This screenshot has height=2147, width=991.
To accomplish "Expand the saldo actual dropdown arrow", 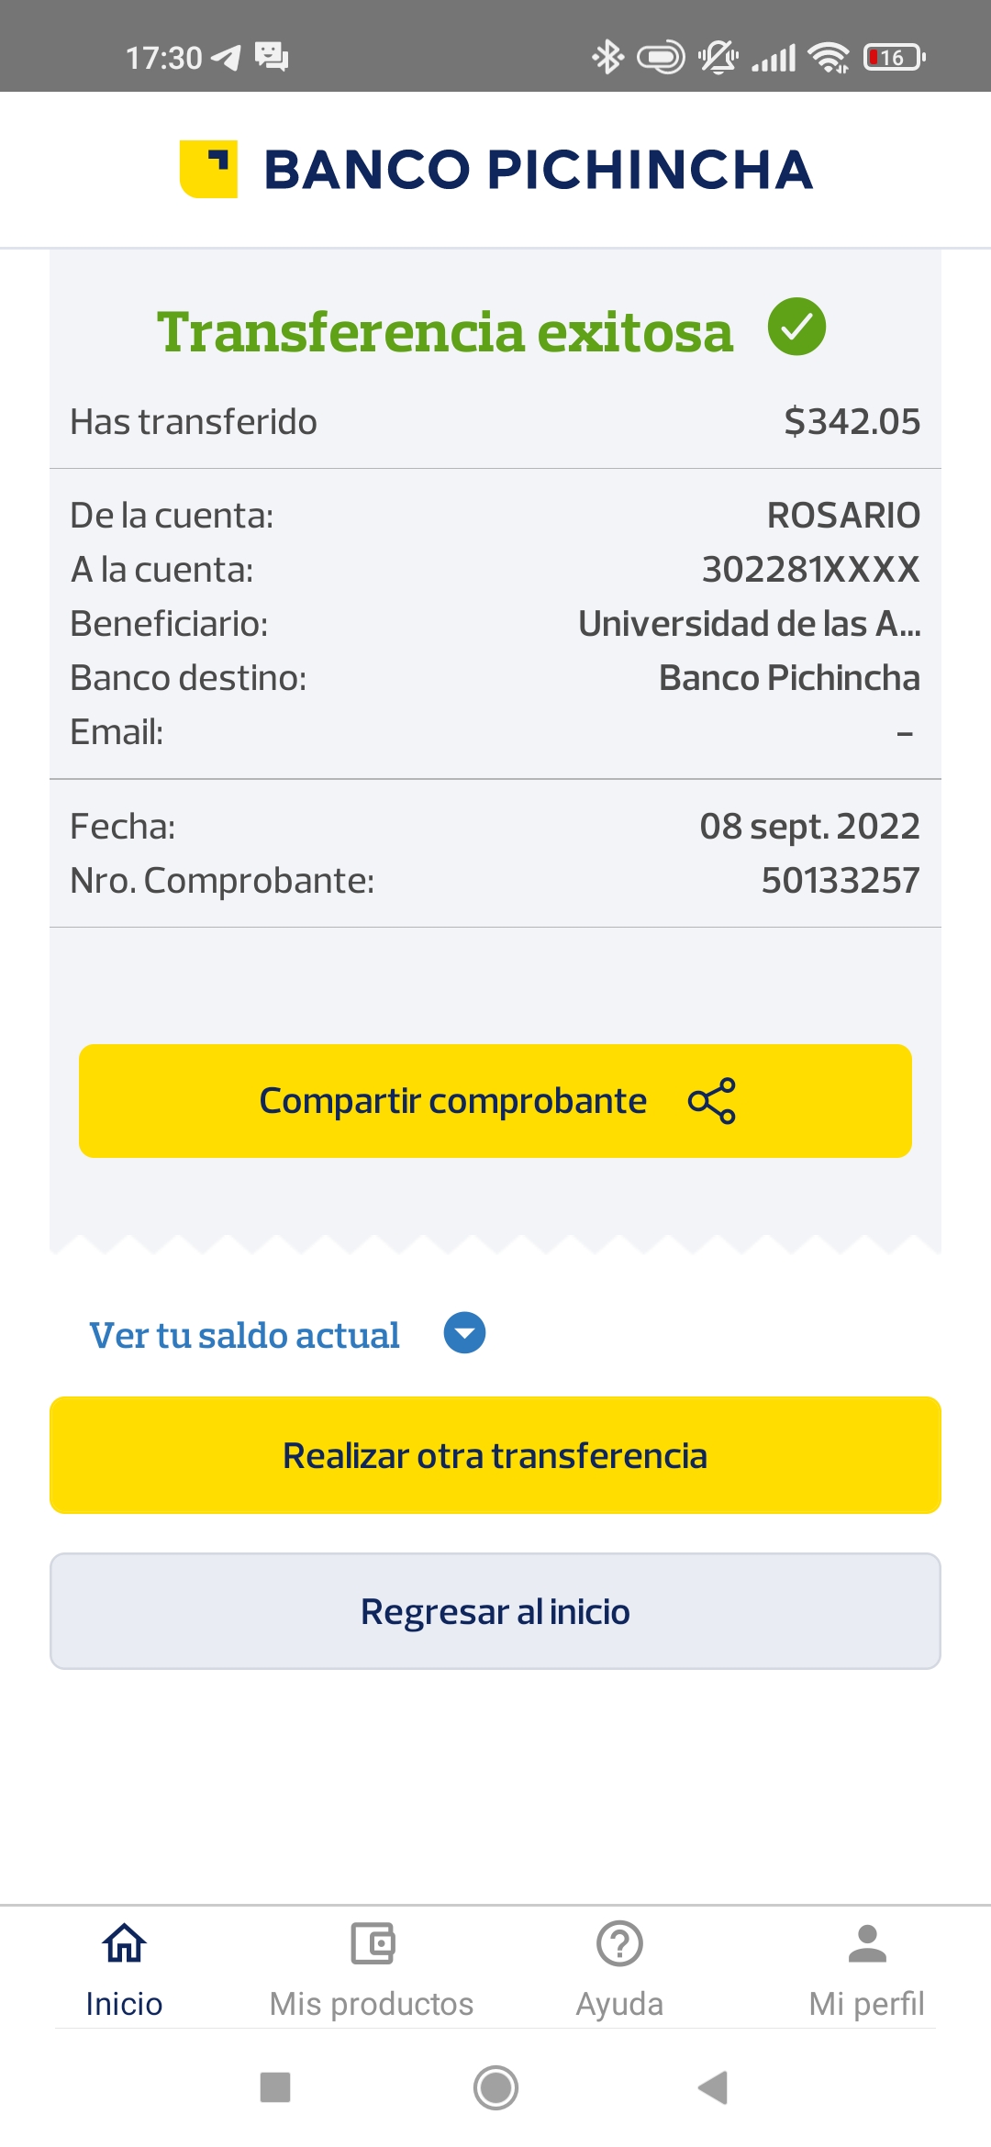I will pos(464,1333).
